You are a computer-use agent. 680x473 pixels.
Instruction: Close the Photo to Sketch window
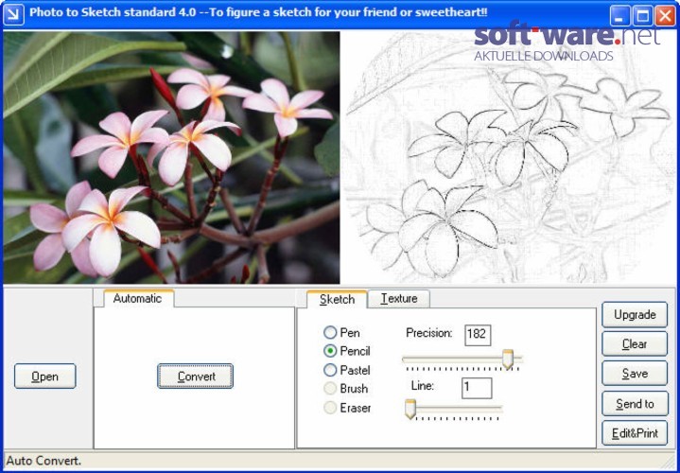(665, 16)
